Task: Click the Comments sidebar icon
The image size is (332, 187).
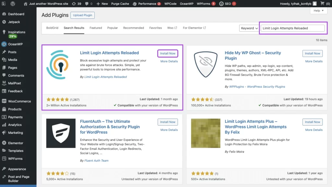Action: point(4,75)
